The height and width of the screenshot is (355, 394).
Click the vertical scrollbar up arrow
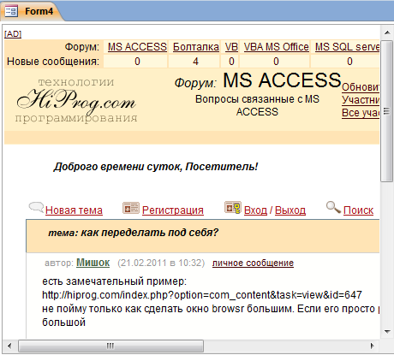click(387, 33)
